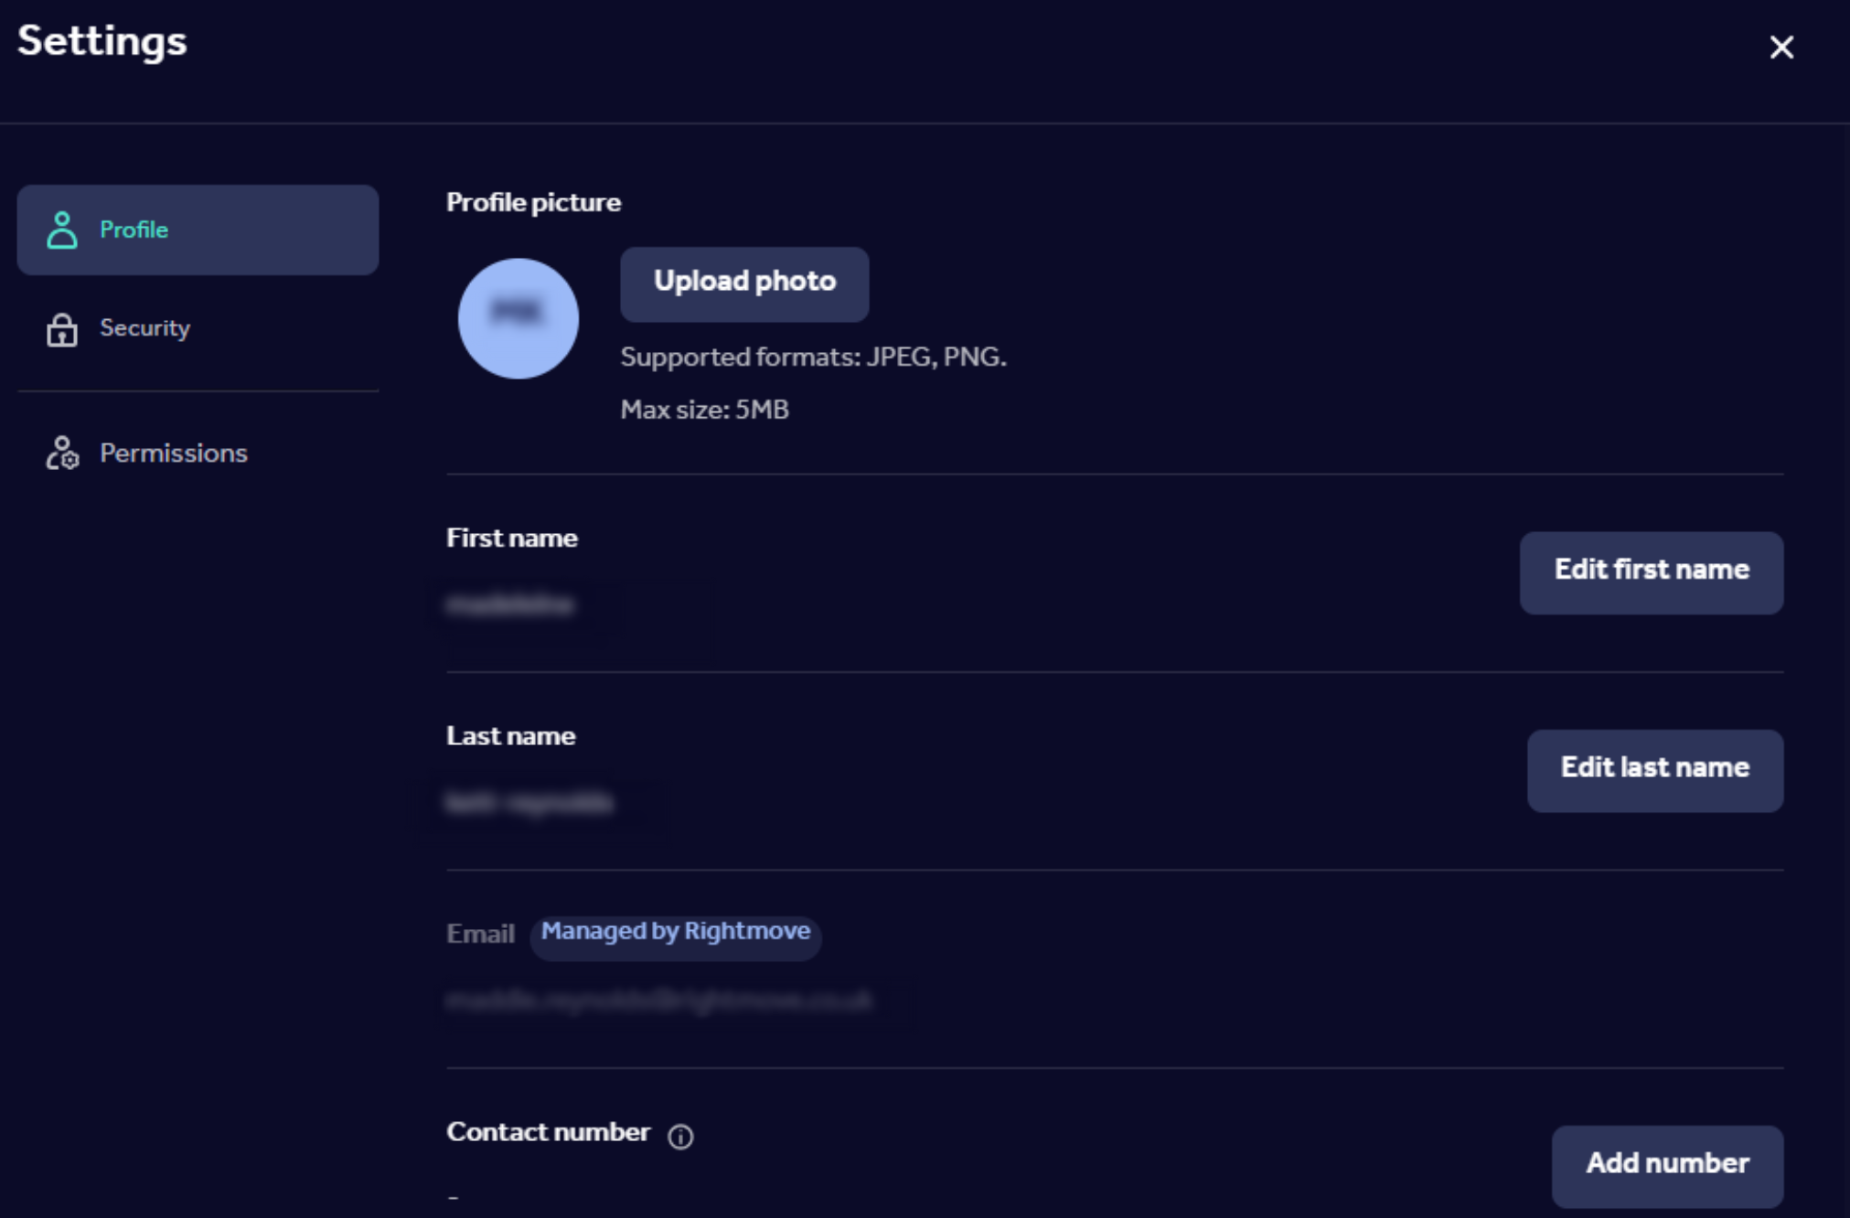Click the Permissions user-gear icon

point(62,454)
